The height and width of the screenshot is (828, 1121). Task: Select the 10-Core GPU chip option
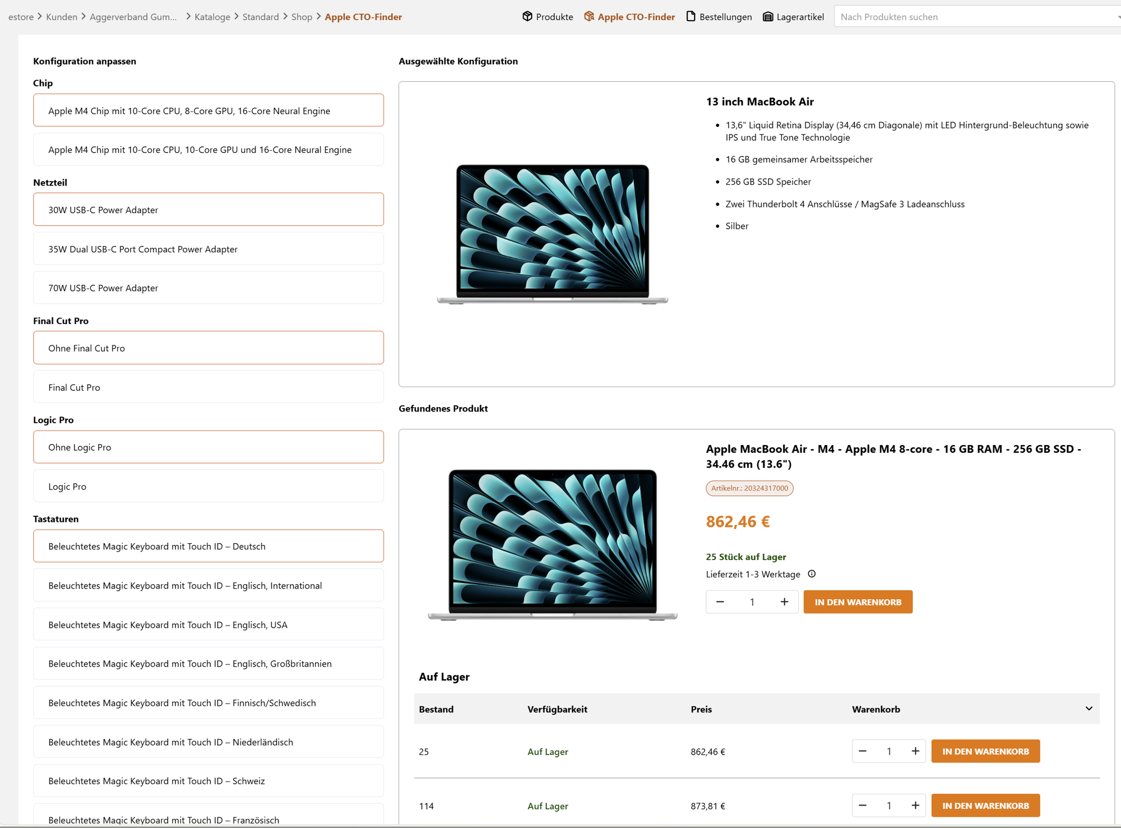(x=208, y=150)
